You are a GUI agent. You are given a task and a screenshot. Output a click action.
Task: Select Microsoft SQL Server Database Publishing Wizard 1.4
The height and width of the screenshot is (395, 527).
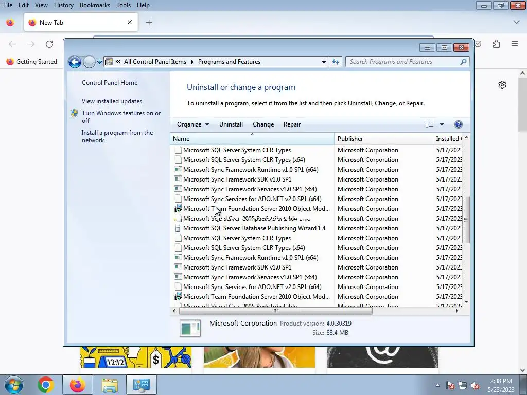click(254, 228)
